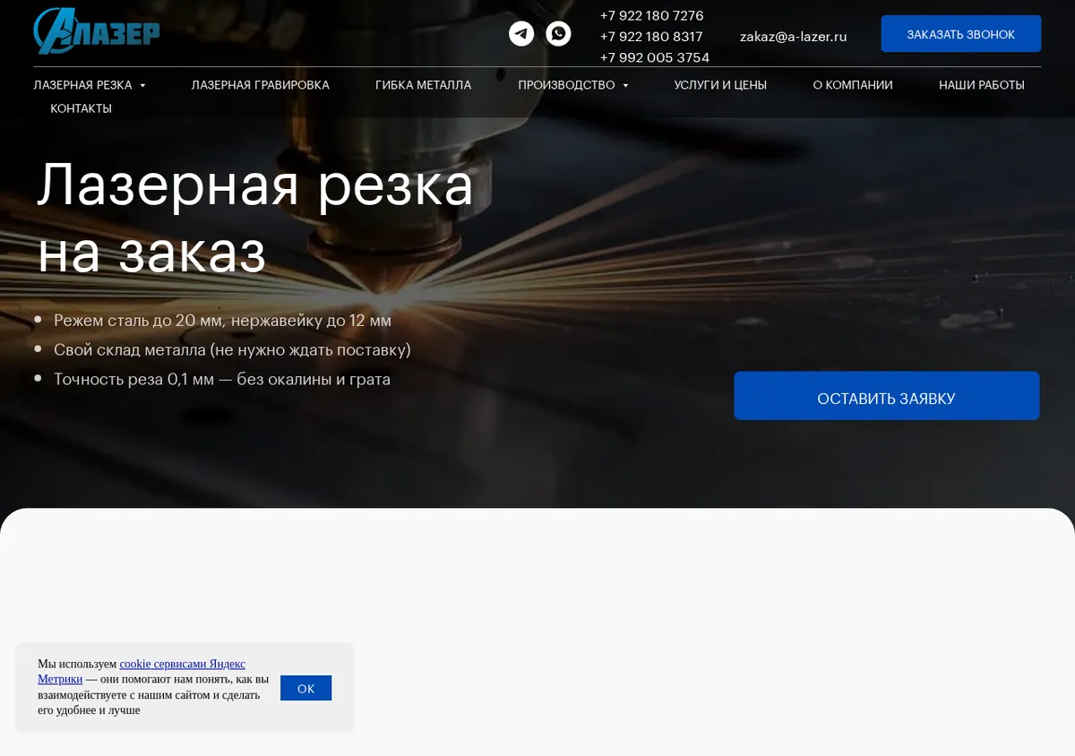Click the A-Лазер logo
Screen dimensions: 1075x756
coord(97,31)
